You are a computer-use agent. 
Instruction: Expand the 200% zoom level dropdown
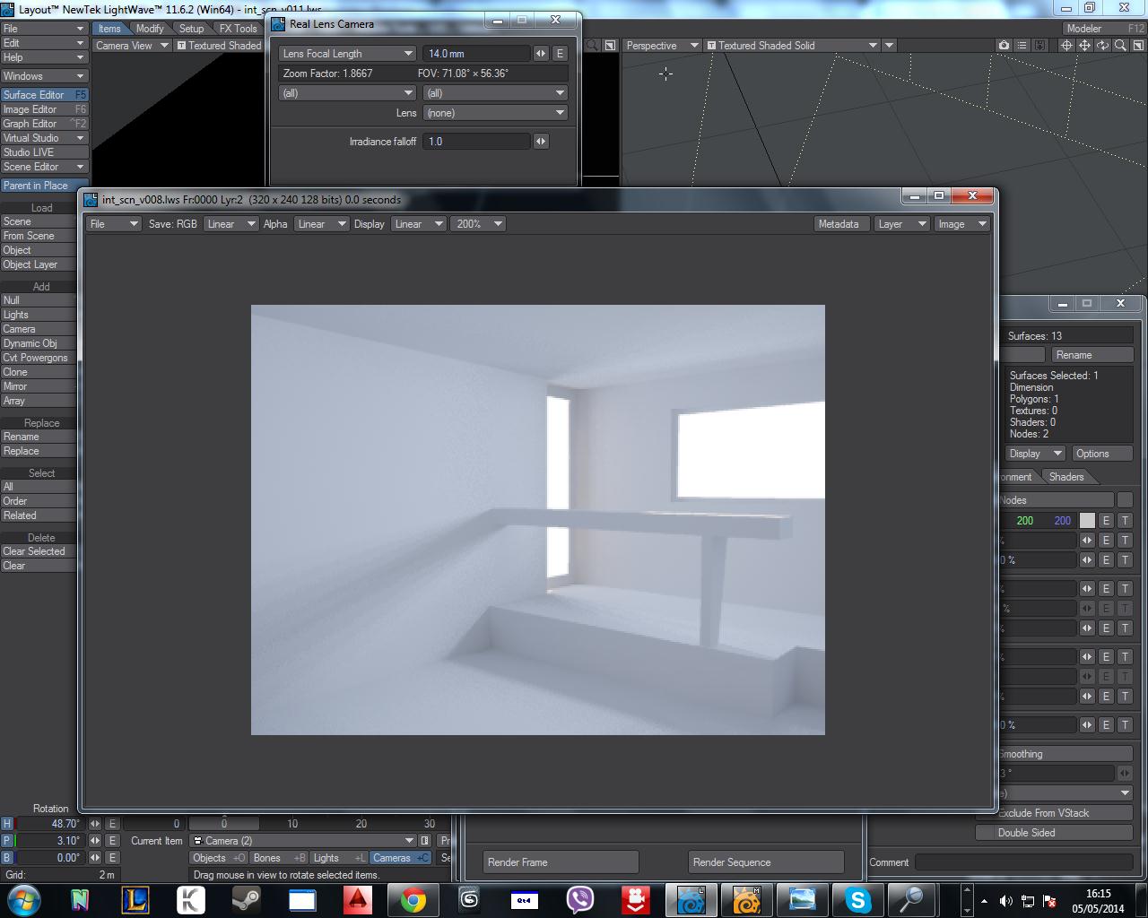click(479, 224)
